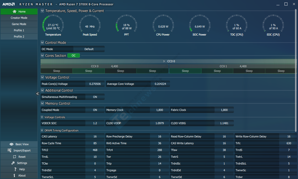The height and width of the screenshot is (179, 298).
Task: Collapse the Voltage Control section
Action: (42, 77)
